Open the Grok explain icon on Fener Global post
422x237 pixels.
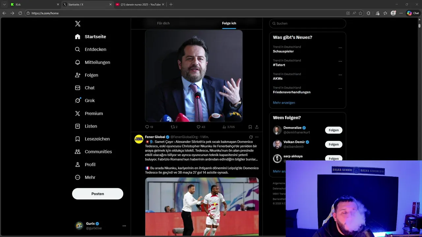point(251,137)
